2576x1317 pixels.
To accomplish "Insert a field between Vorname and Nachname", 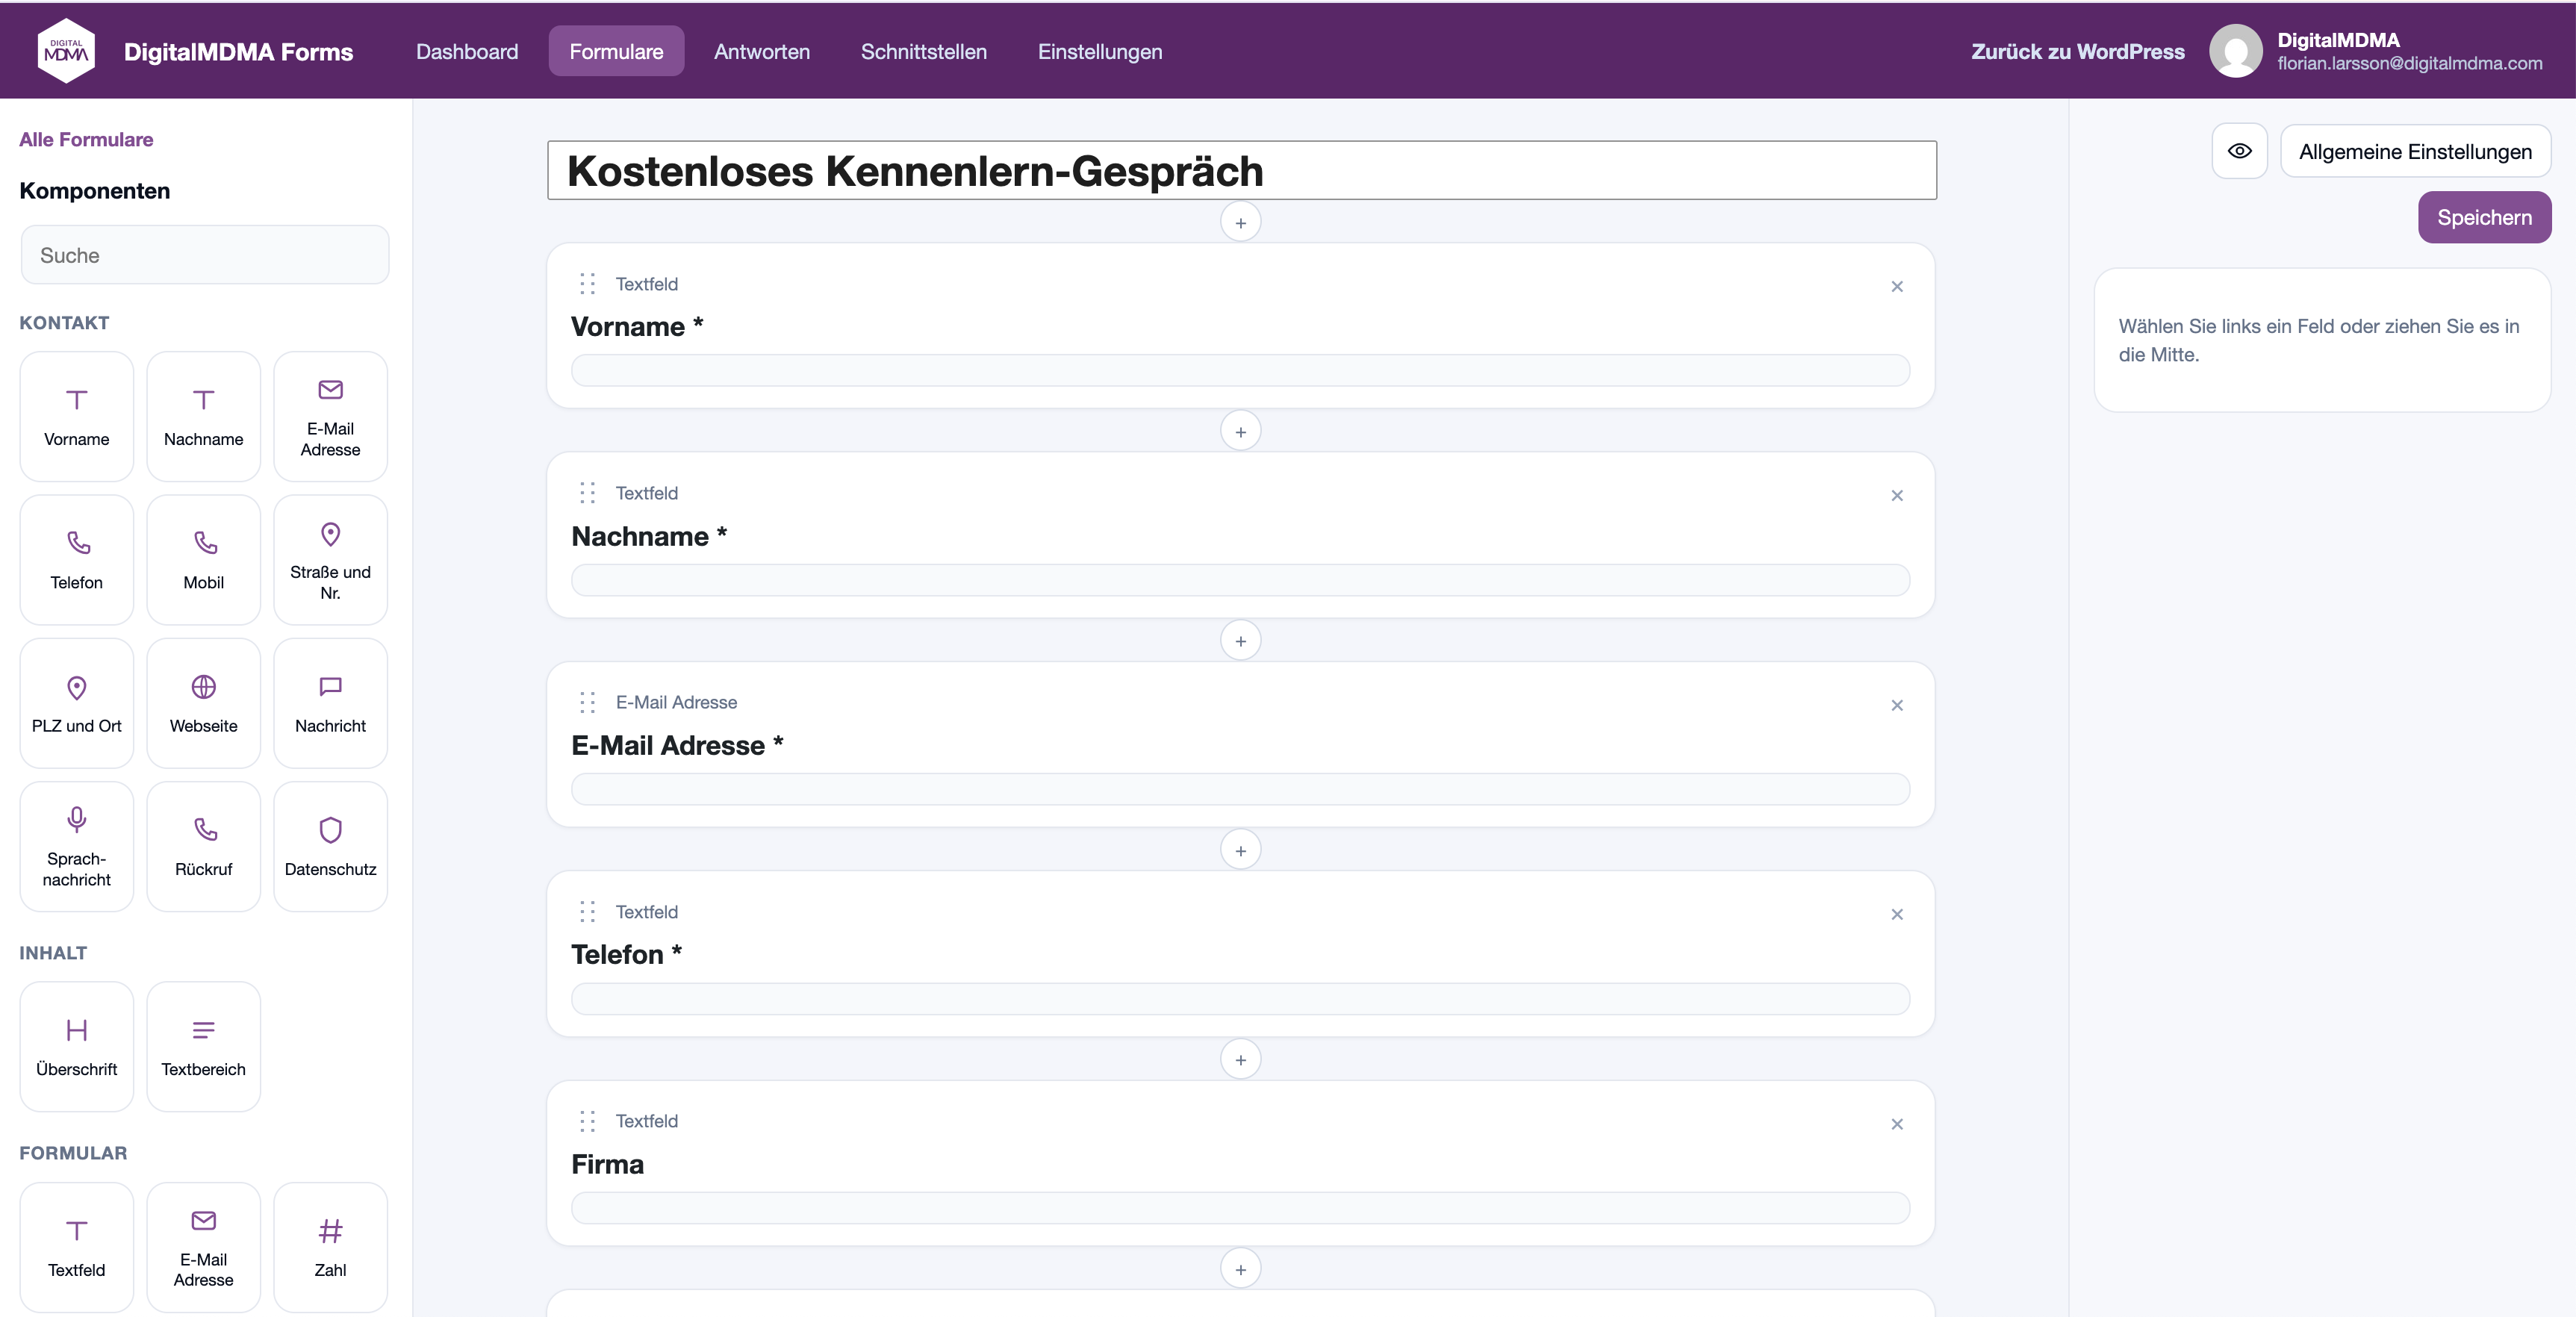I will [x=1240, y=432].
